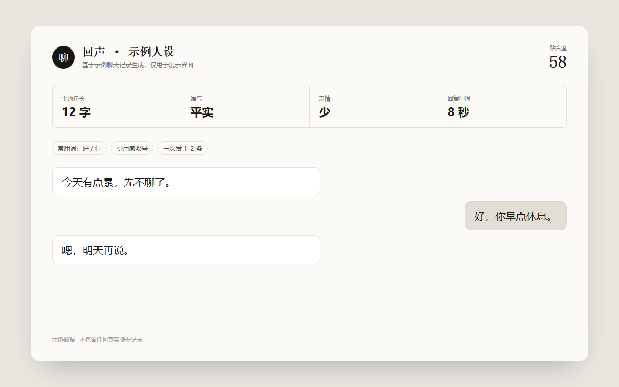Select the 平均句长 12 字 stat card
This screenshot has height=387, width=619.
pos(117,107)
